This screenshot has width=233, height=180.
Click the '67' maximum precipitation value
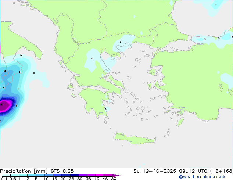(1, 105)
